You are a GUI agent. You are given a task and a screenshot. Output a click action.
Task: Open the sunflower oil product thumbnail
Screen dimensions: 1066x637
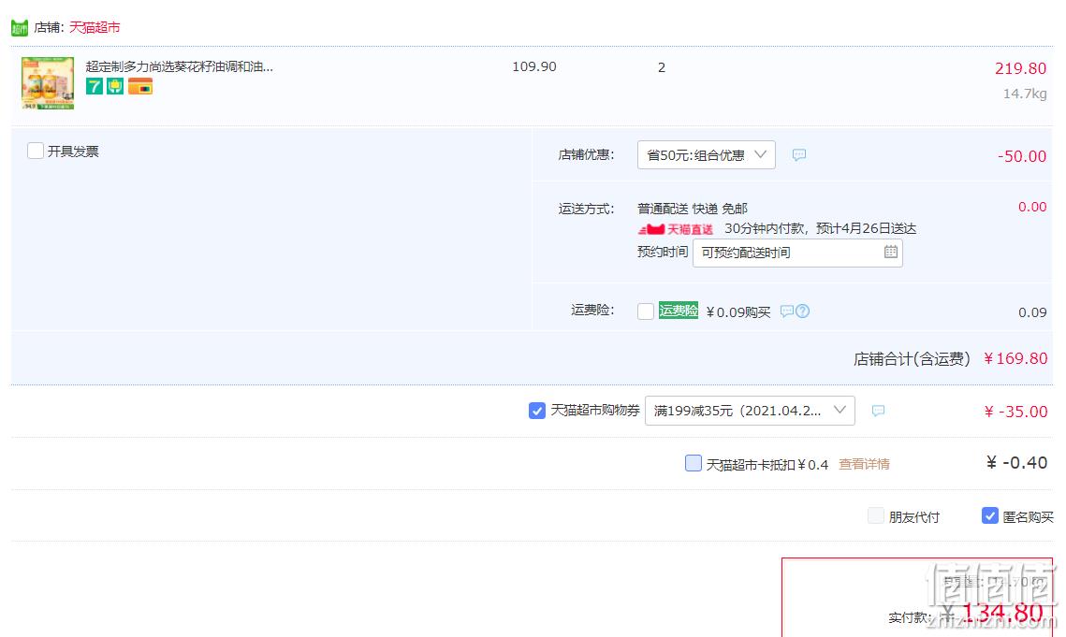click(48, 83)
